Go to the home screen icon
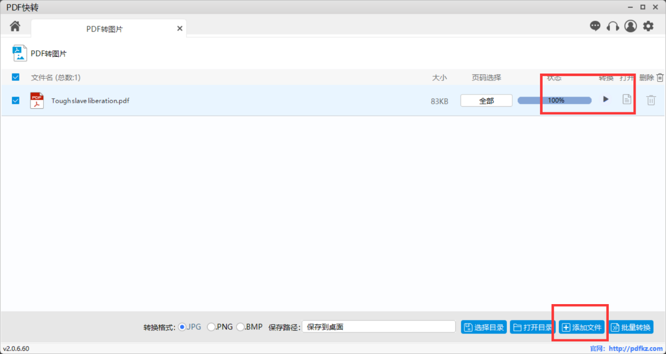 pyautogui.click(x=15, y=26)
